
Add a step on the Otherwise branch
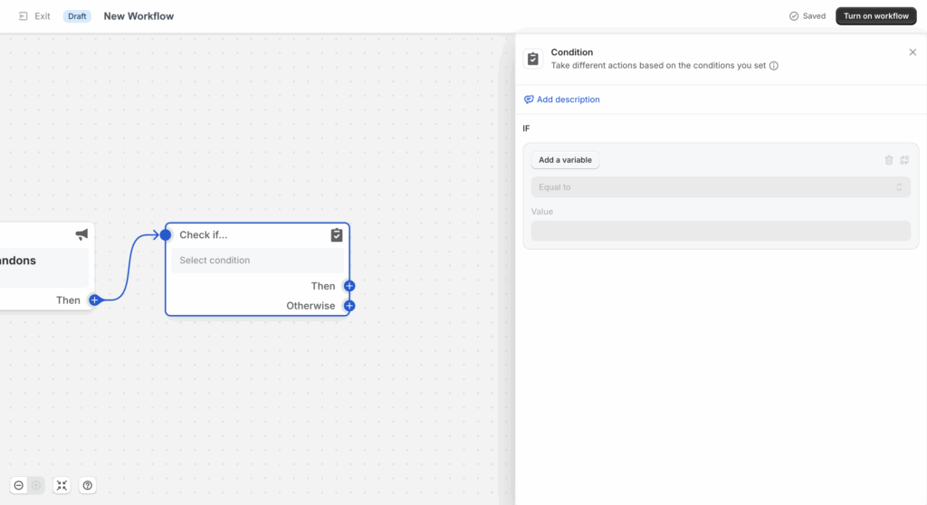pyautogui.click(x=349, y=306)
